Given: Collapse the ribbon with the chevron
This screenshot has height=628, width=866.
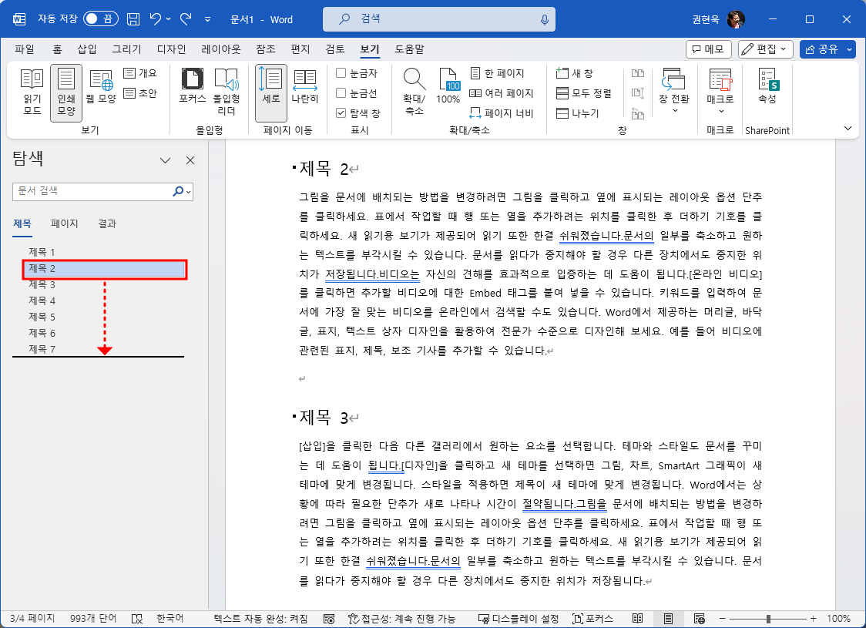Looking at the screenshot, I should pos(848,128).
